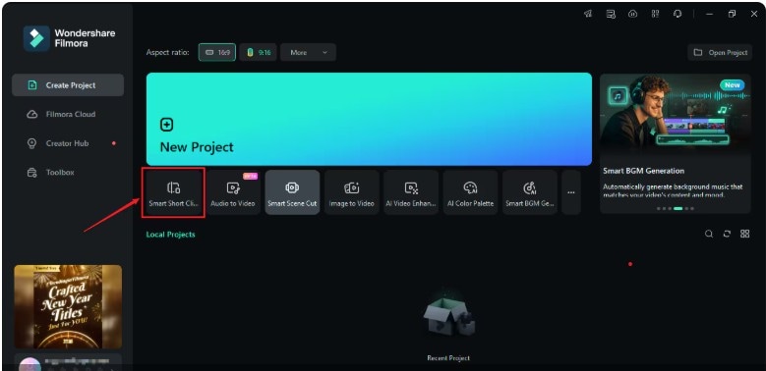This screenshot has height=371, width=766.
Task: Open the Toolbox section
Action: click(68, 172)
